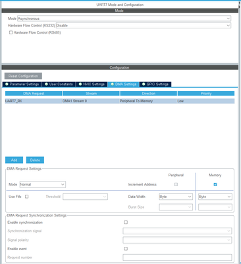Click Peripheral To Memory direction cell

click(149, 101)
